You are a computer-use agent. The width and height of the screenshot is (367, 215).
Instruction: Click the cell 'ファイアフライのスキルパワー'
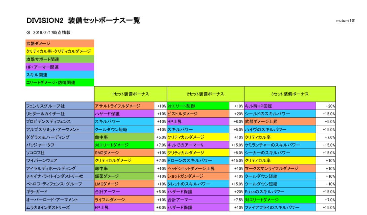tap(280, 207)
